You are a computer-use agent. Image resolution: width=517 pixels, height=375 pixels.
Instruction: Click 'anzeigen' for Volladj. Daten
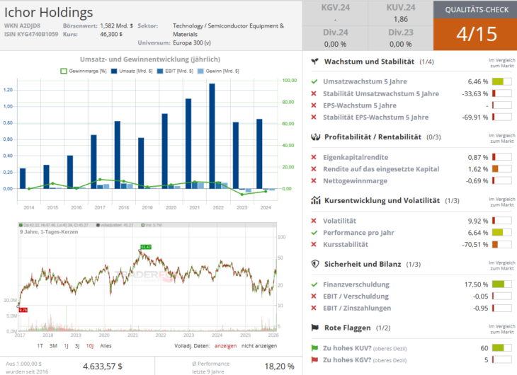(225, 346)
